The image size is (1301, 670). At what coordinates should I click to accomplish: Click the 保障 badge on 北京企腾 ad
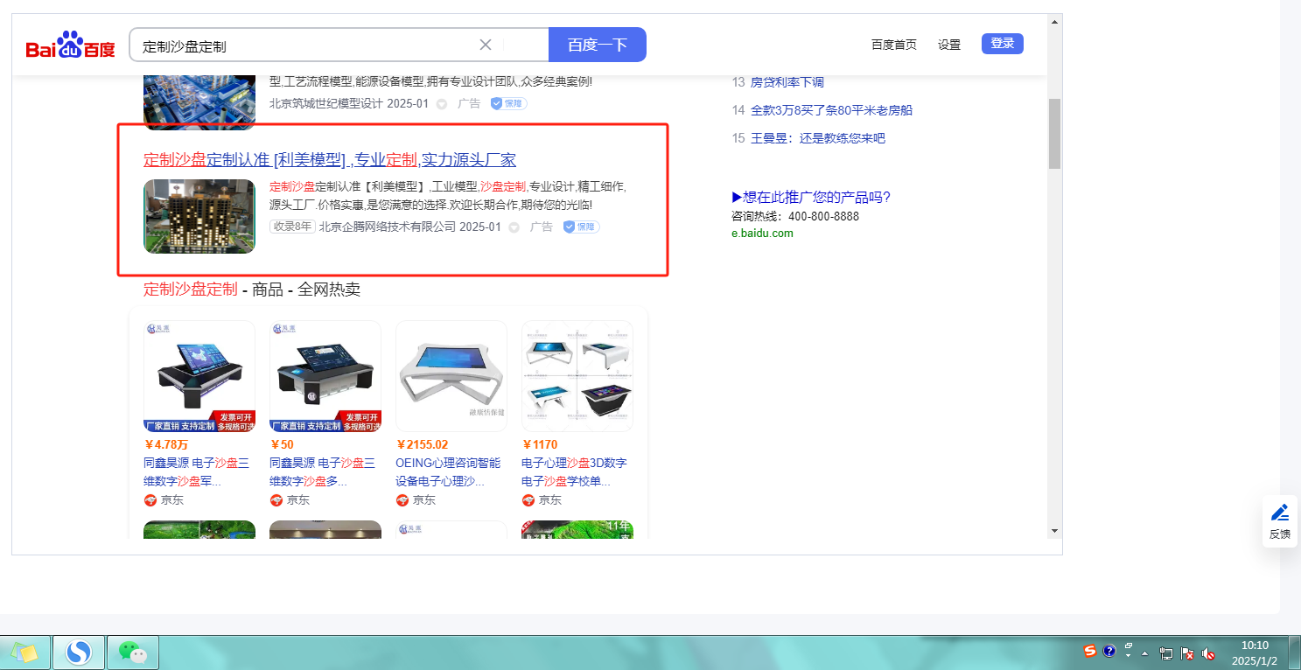581,227
